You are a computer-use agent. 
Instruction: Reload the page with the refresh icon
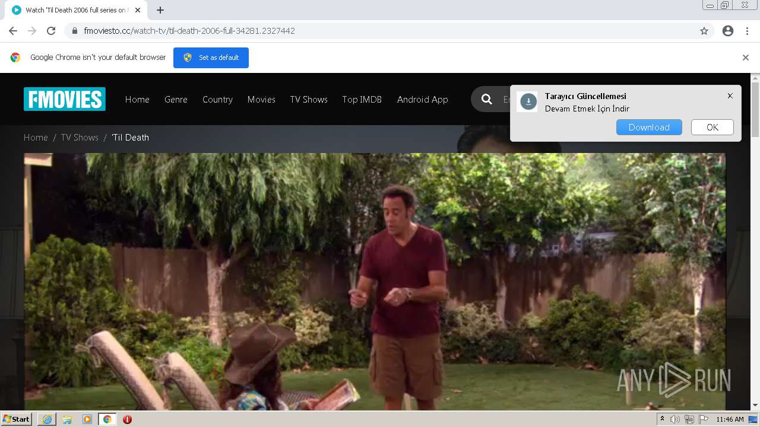pyautogui.click(x=51, y=31)
